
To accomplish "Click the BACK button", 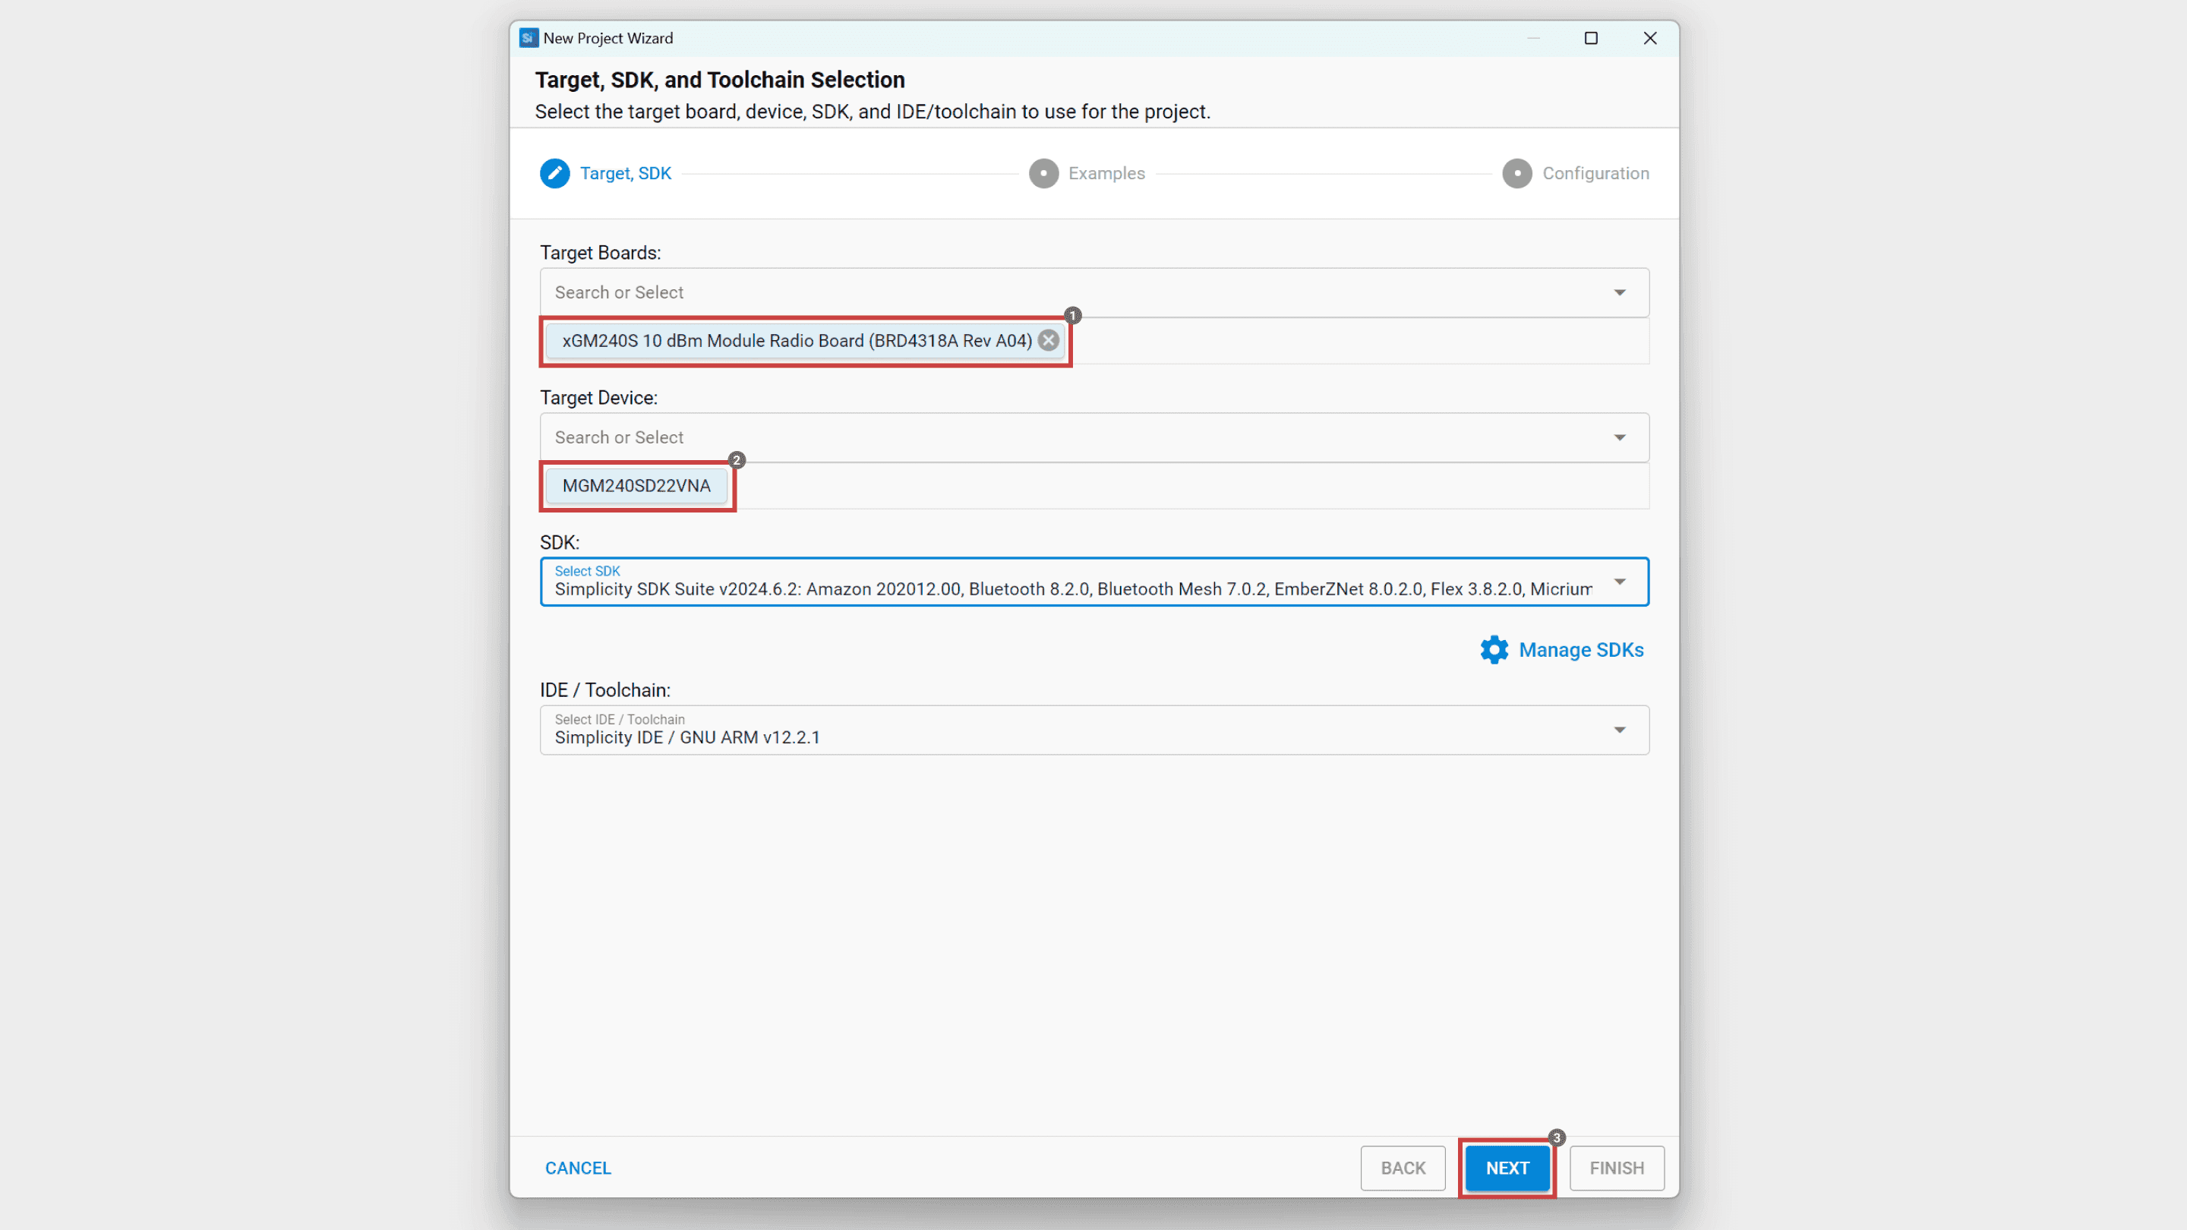I will point(1403,1168).
